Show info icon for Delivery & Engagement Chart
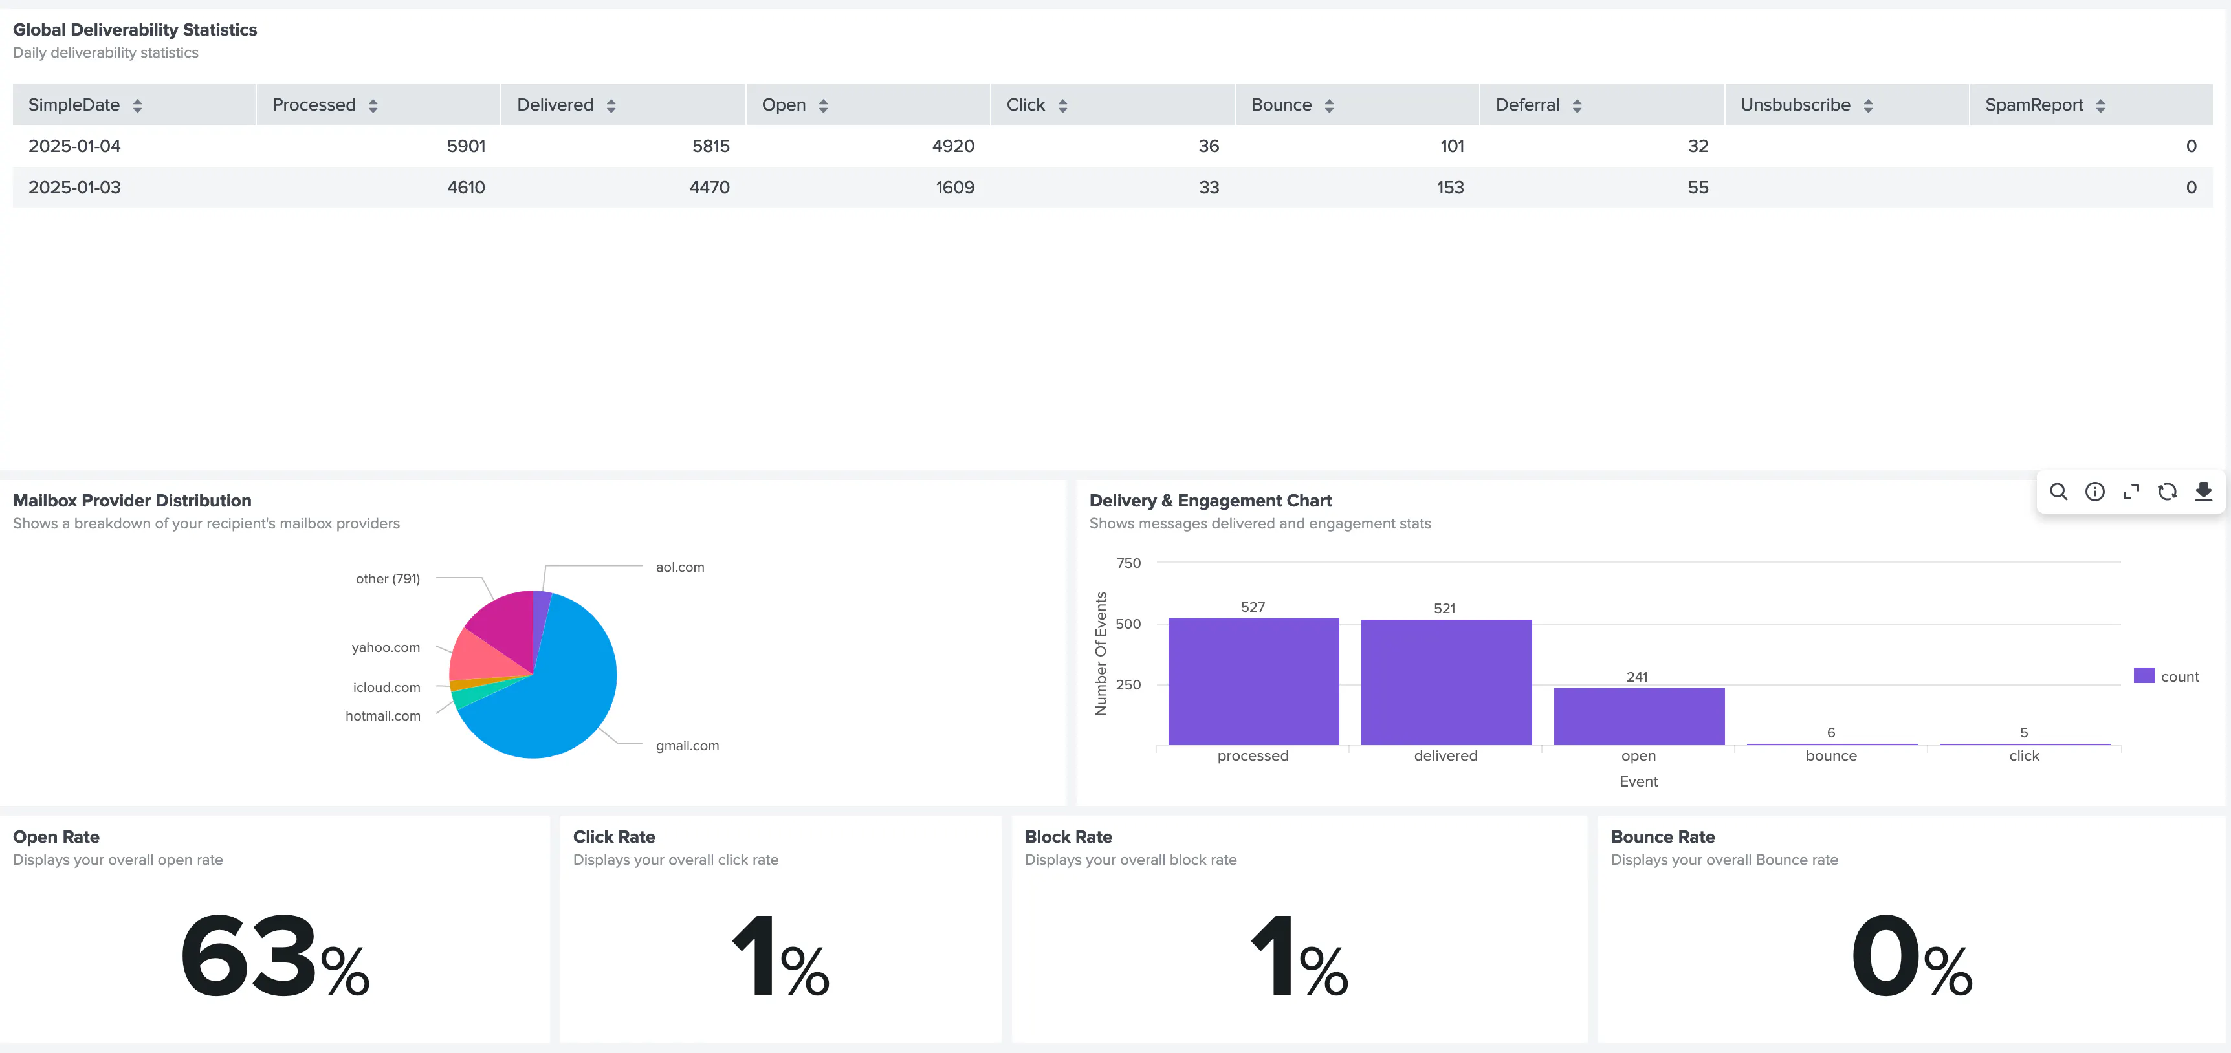Image resolution: width=2231 pixels, height=1053 pixels. click(x=2095, y=492)
